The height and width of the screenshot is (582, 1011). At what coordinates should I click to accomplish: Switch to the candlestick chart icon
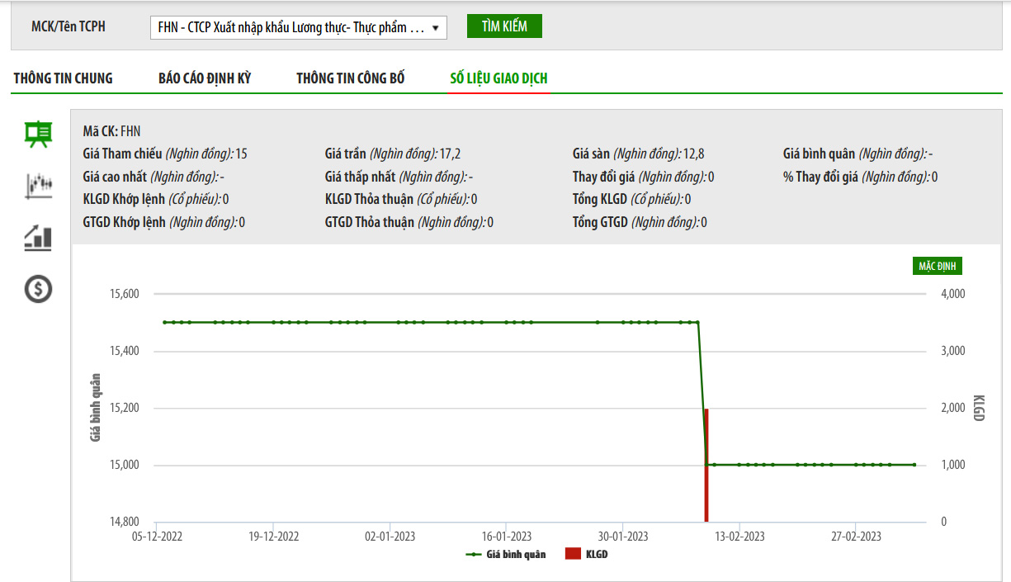point(38,186)
